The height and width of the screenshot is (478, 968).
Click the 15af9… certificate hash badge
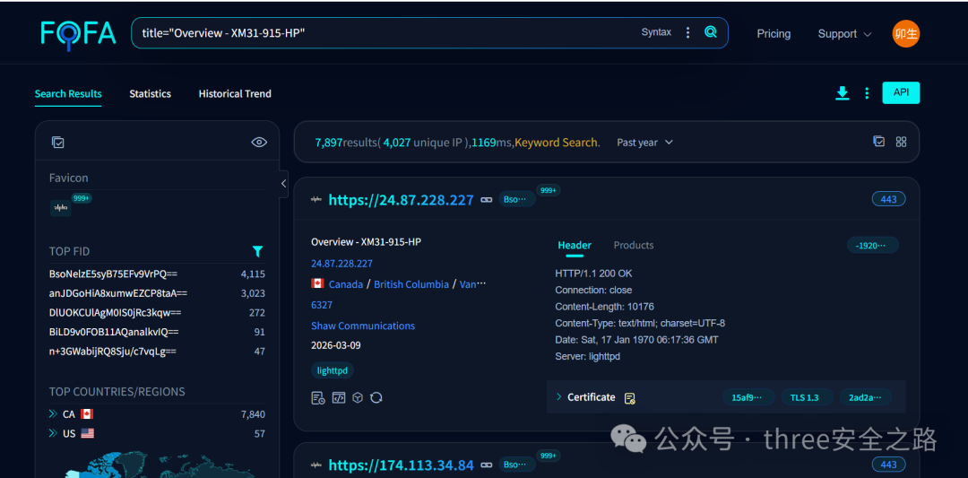(748, 397)
